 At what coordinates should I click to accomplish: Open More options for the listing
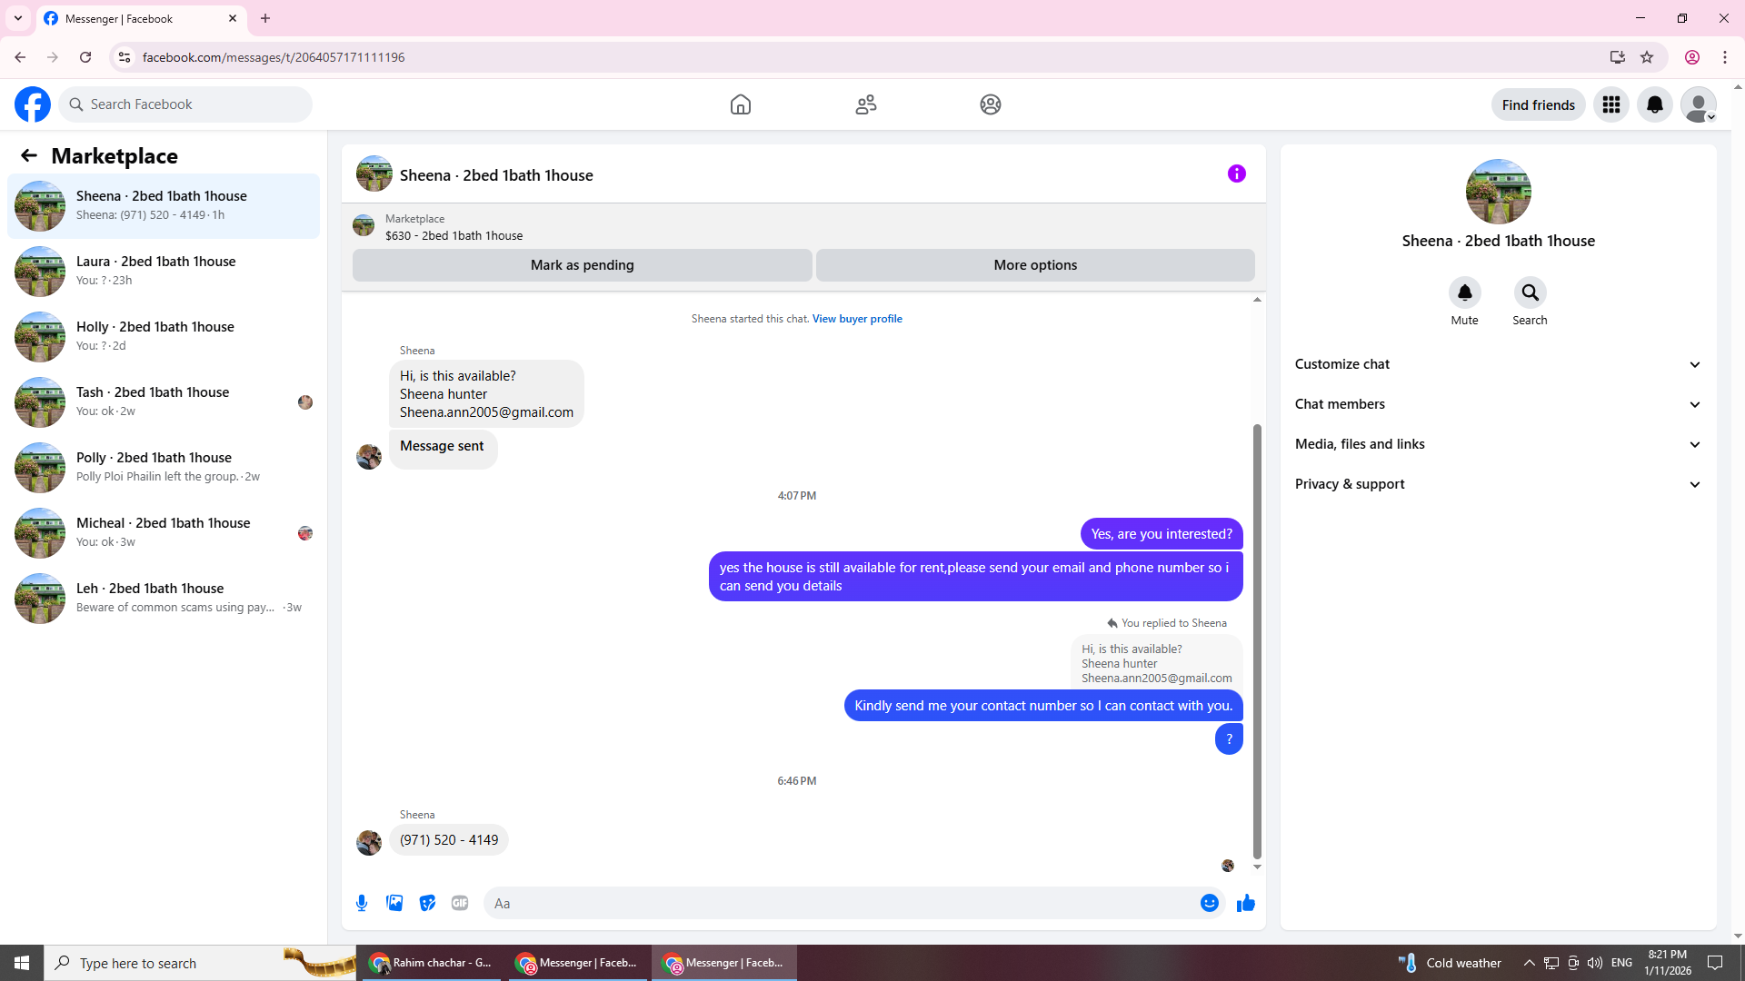[x=1035, y=265]
